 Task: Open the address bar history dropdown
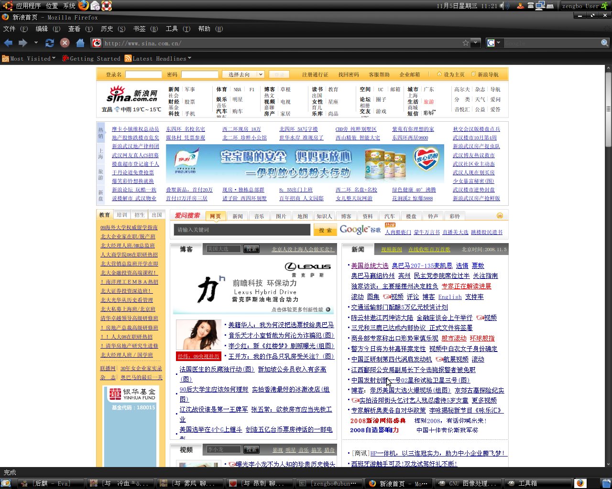point(475,43)
